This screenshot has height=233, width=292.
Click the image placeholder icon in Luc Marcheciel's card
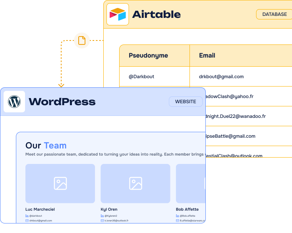pos(60,183)
